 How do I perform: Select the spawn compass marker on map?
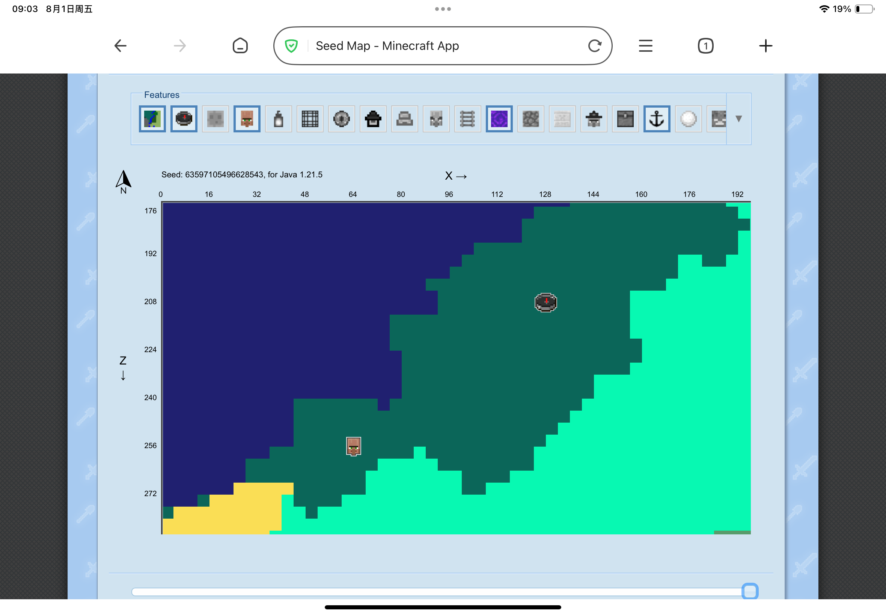click(545, 303)
